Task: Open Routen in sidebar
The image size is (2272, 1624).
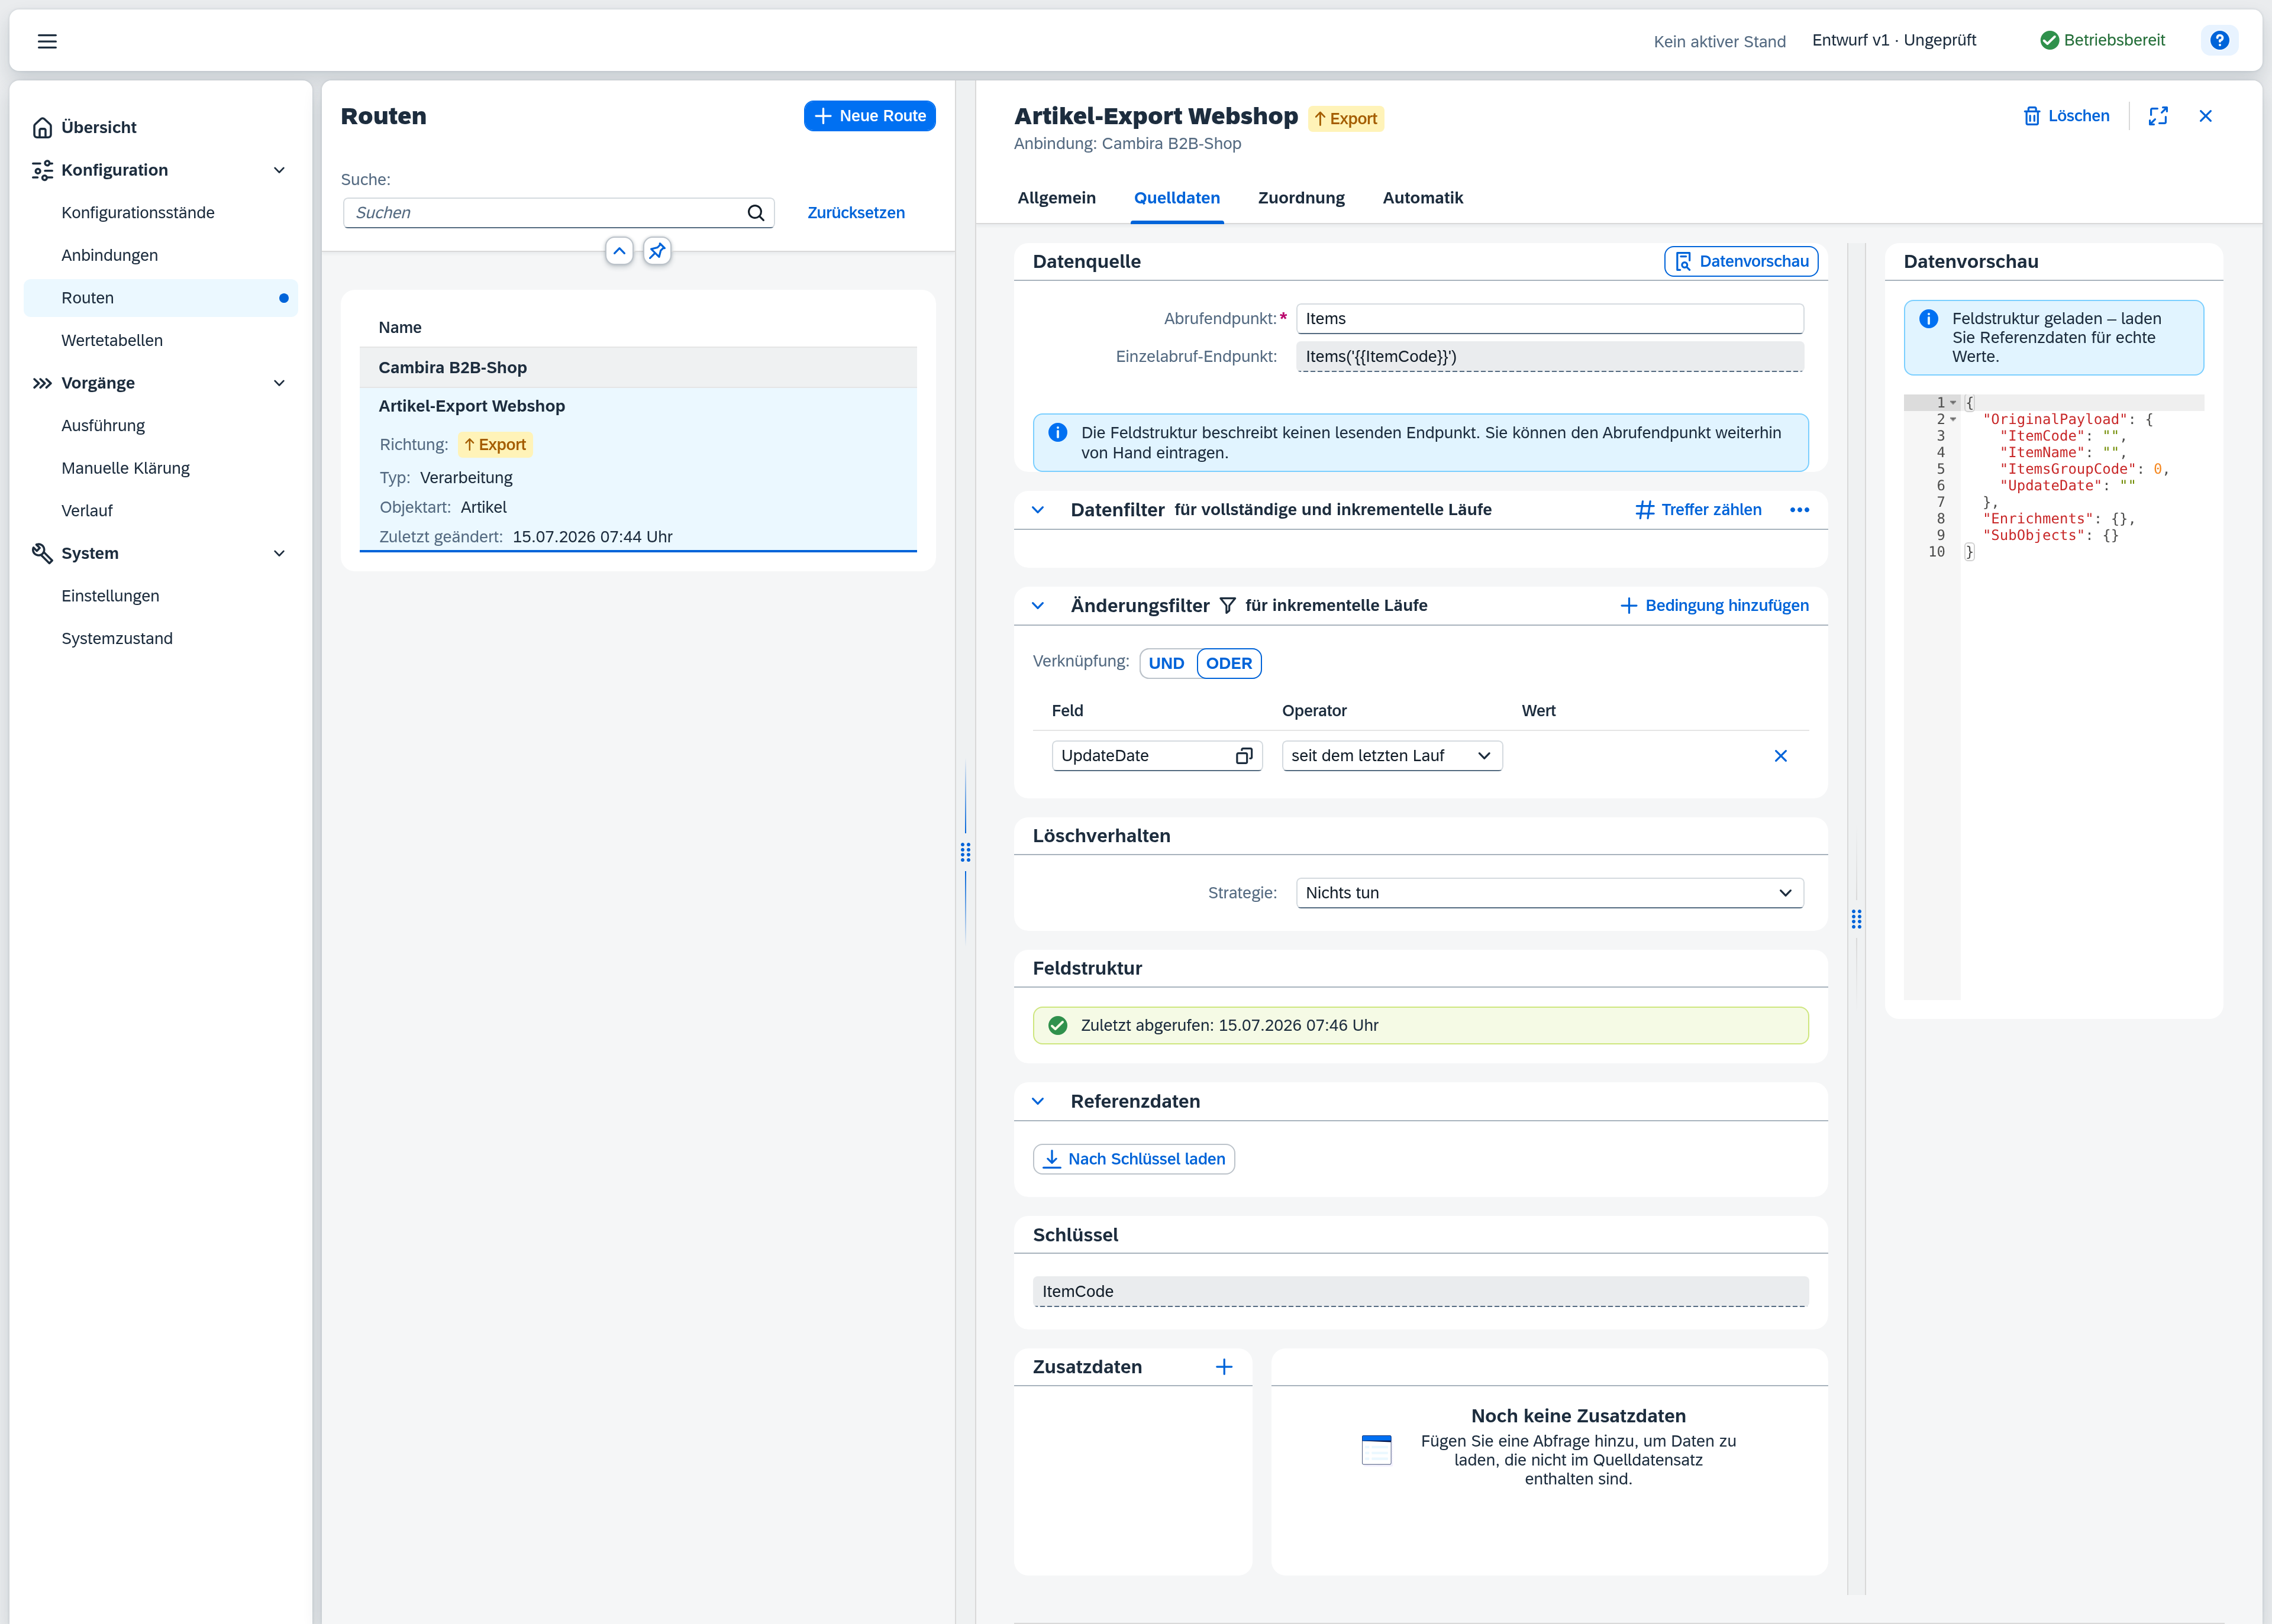Action: pos(160,298)
